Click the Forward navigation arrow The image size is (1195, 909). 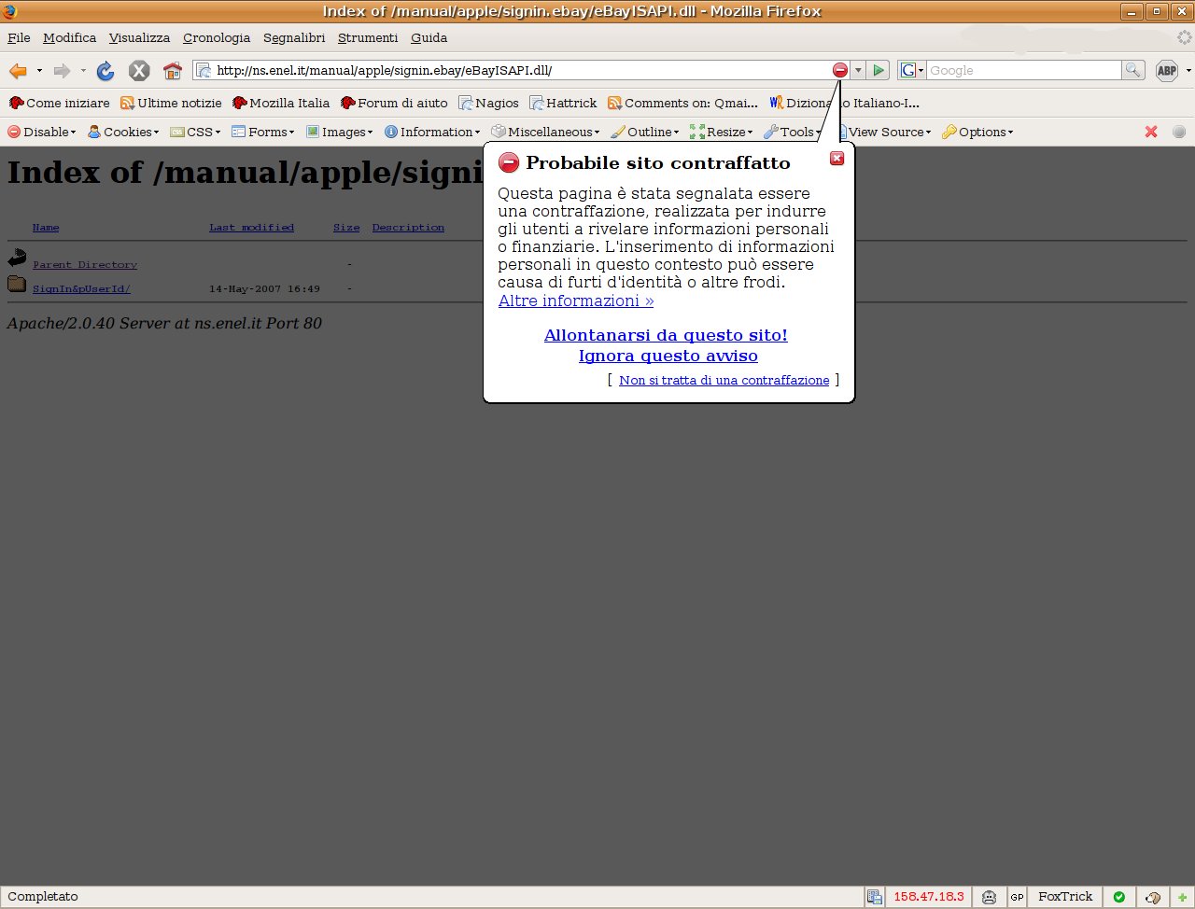click(x=62, y=71)
